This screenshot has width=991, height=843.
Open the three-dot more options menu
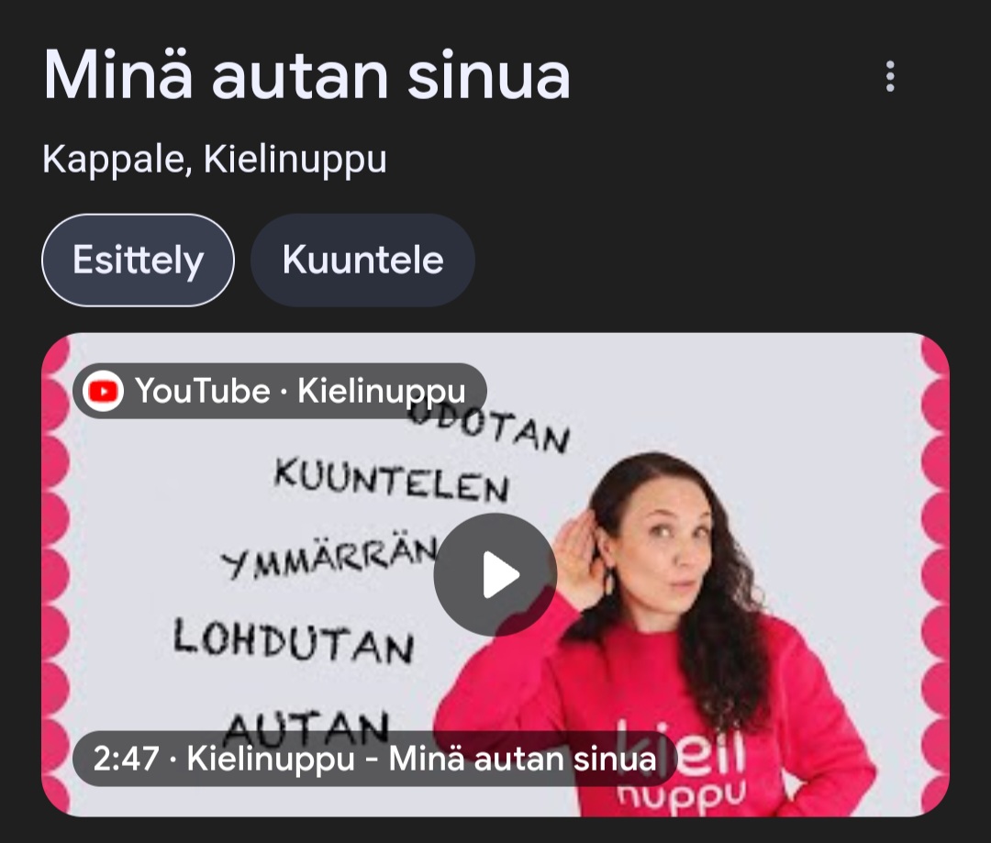click(890, 76)
